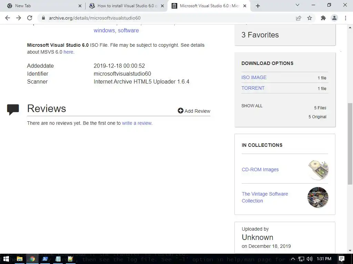Open the volume control tray icon
353x264 pixels.
[309, 259]
